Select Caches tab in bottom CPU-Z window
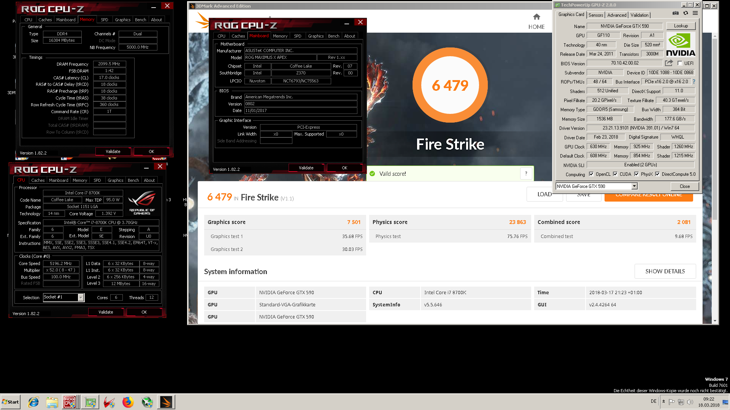The image size is (730, 410). [x=38, y=180]
